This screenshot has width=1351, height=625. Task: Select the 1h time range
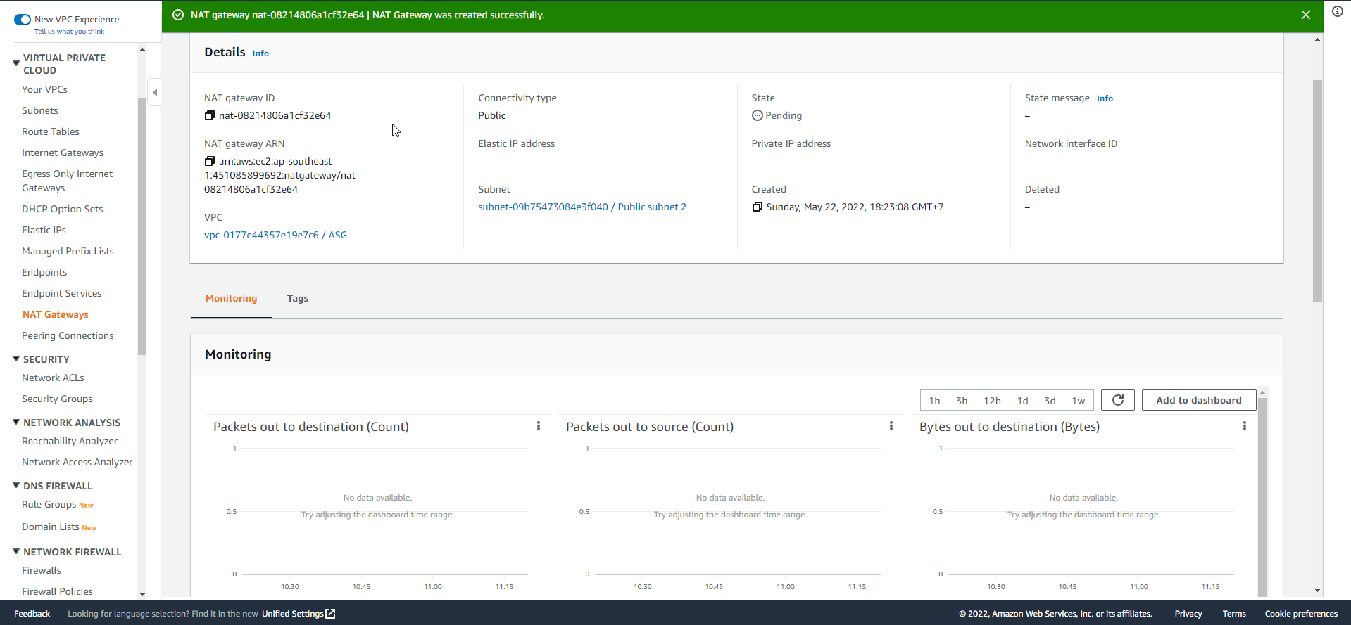pyautogui.click(x=934, y=401)
